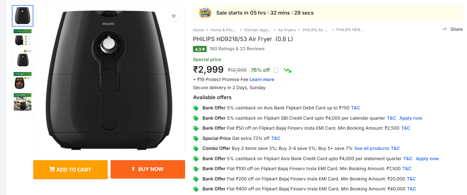Click Apply now for the SBI Credit Card offer
The height and width of the screenshot is (195, 467).
pos(410,118)
